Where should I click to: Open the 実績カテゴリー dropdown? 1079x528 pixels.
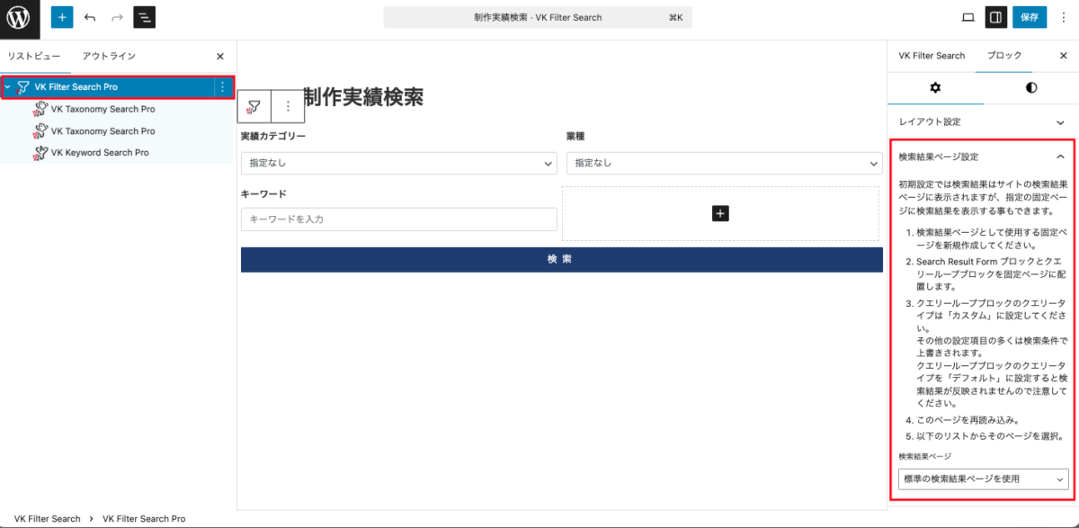coord(398,163)
